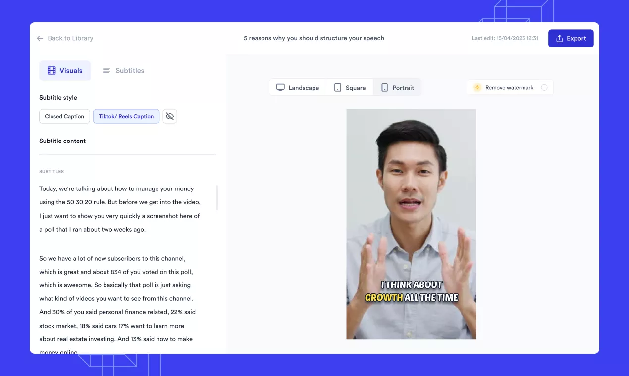Click the Export upload icon

coord(559,38)
